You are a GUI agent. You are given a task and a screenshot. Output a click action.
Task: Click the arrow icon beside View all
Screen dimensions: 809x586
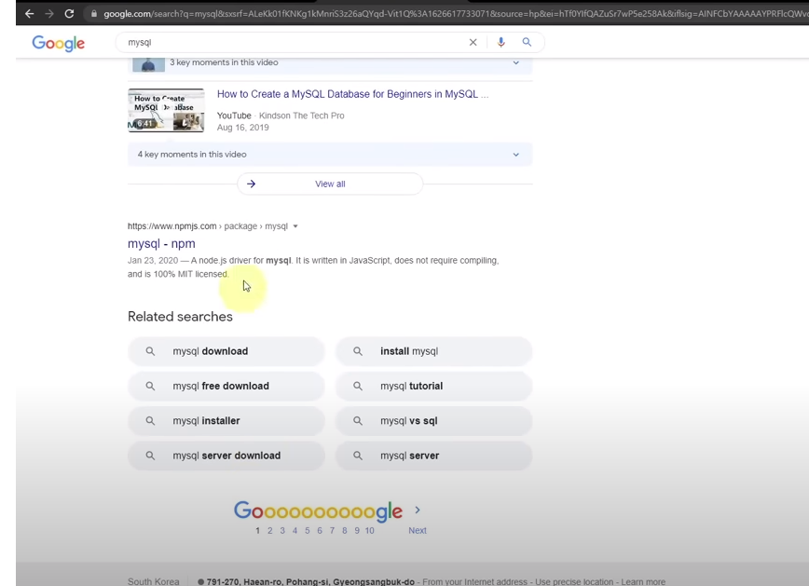click(252, 184)
